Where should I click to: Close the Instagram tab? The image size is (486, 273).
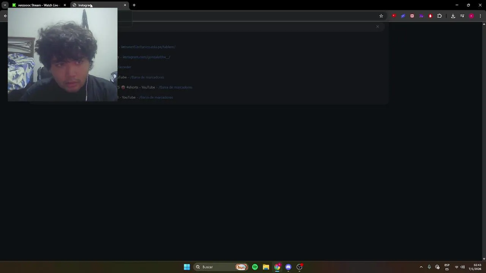click(x=125, y=5)
